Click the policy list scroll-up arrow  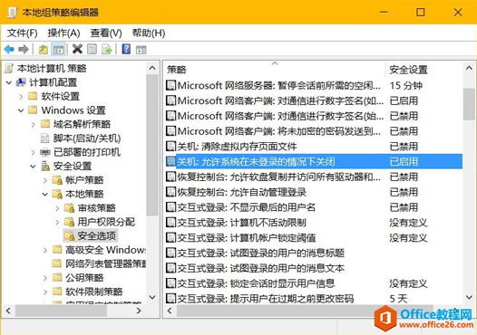(469, 69)
